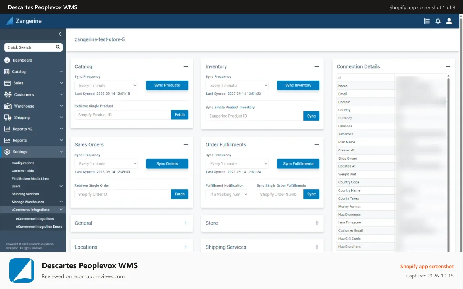Collapse the Order Fulfillments panel
The width and height of the screenshot is (463, 289).
click(x=317, y=145)
